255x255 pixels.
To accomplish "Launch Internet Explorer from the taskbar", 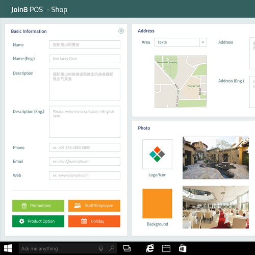I will (150, 248).
